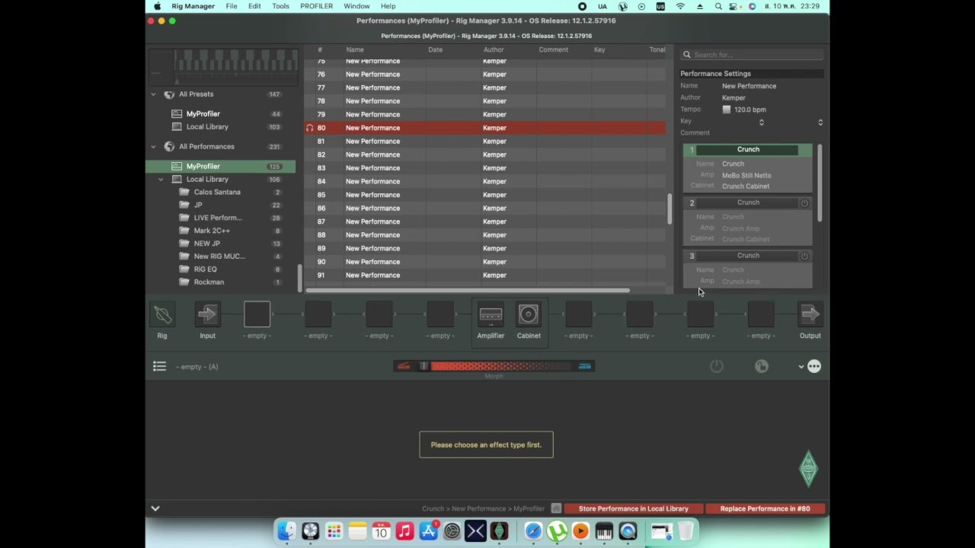Select MyProfiler under All Presets
The height and width of the screenshot is (548, 975).
coord(203,114)
